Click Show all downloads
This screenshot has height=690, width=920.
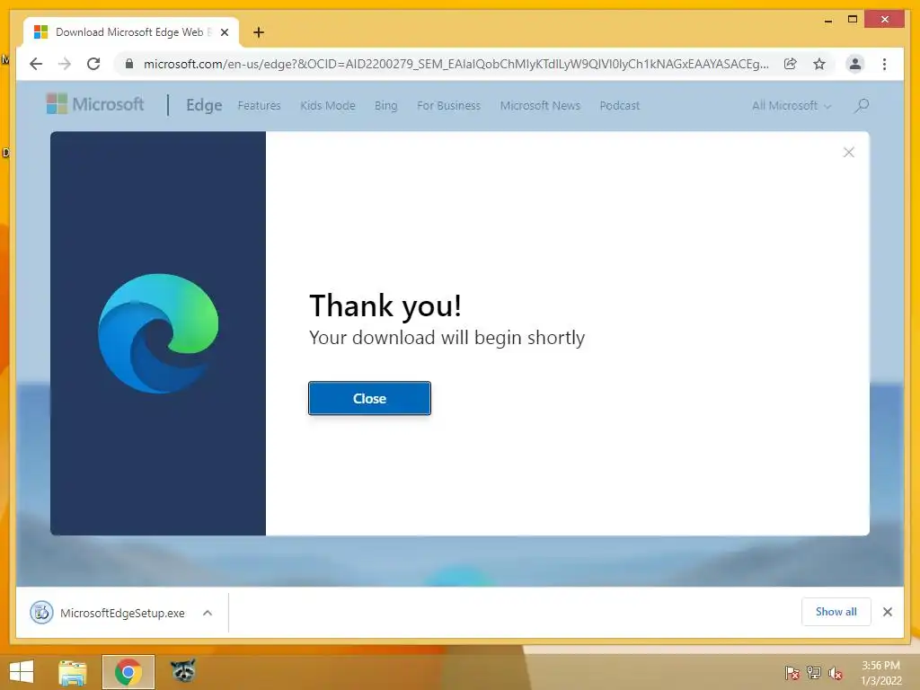[836, 612]
